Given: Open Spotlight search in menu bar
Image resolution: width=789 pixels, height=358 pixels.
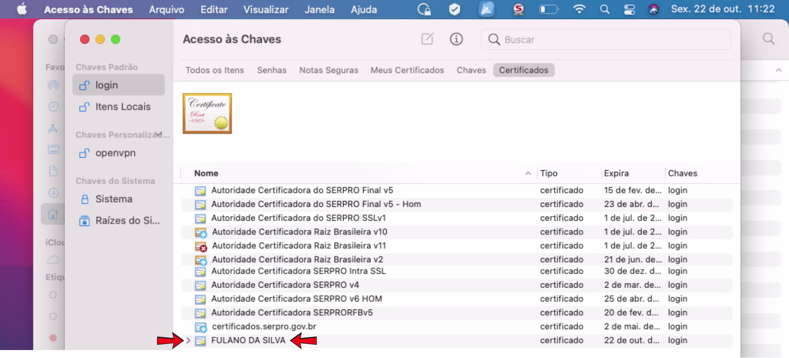Looking at the screenshot, I should point(605,9).
